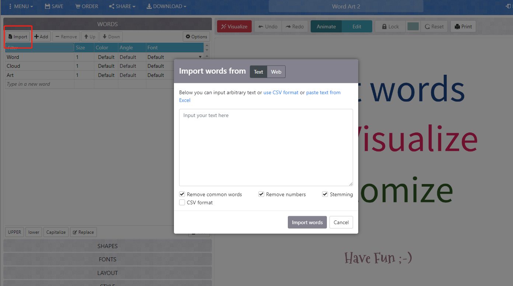Open the MENU dropdown
513x286 pixels.
coord(21,6)
